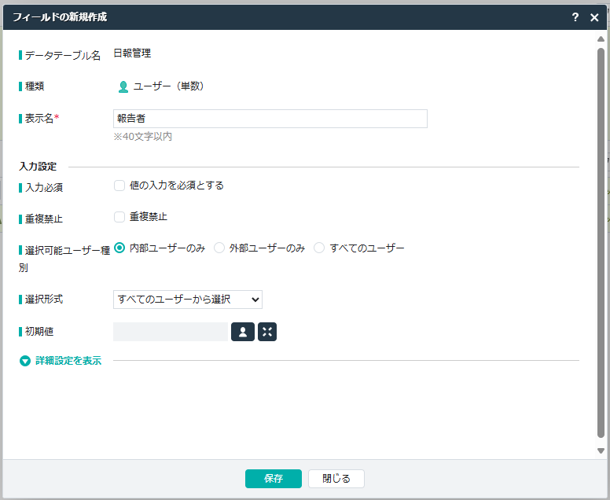Click the four-arrow icon beside 初期値
610x500 pixels.
[x=267, y=332]
